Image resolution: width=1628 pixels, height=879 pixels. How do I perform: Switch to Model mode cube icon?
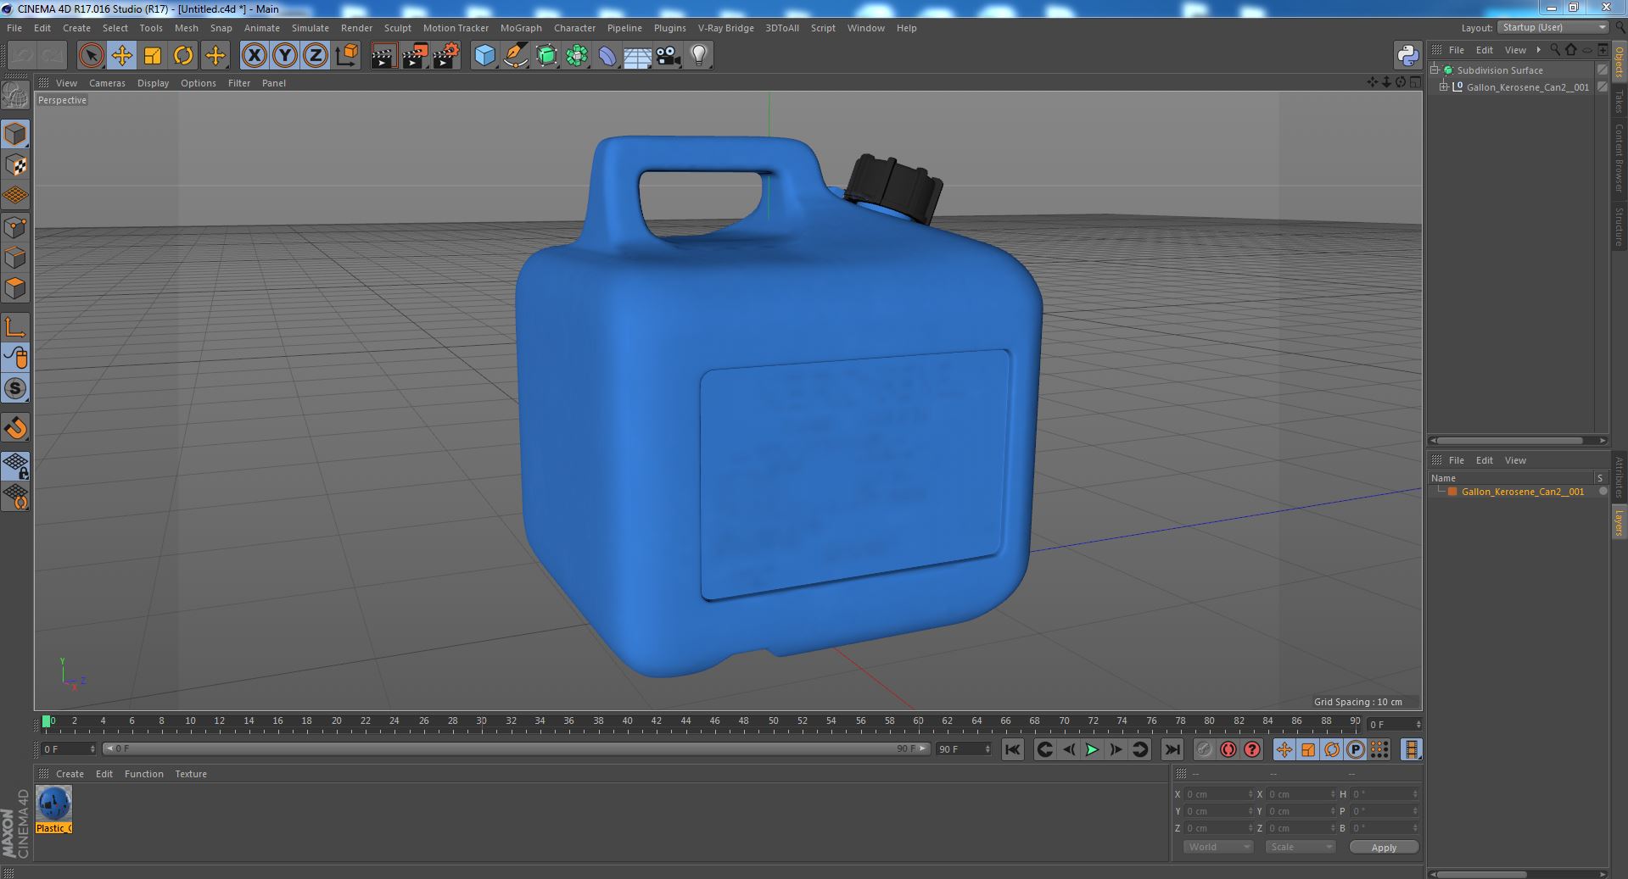pyautogui.click(x=15, y=135)
